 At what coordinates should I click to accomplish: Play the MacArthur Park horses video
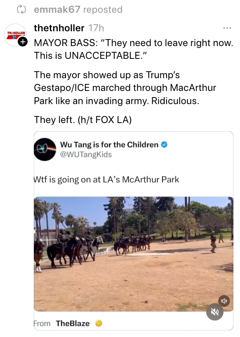(x=133, y=254)
